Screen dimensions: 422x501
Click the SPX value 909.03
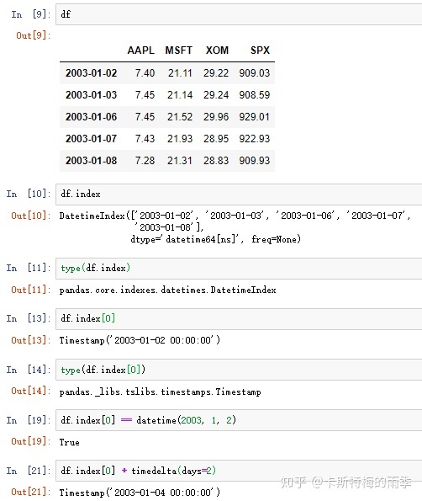[x=255, y=73]
